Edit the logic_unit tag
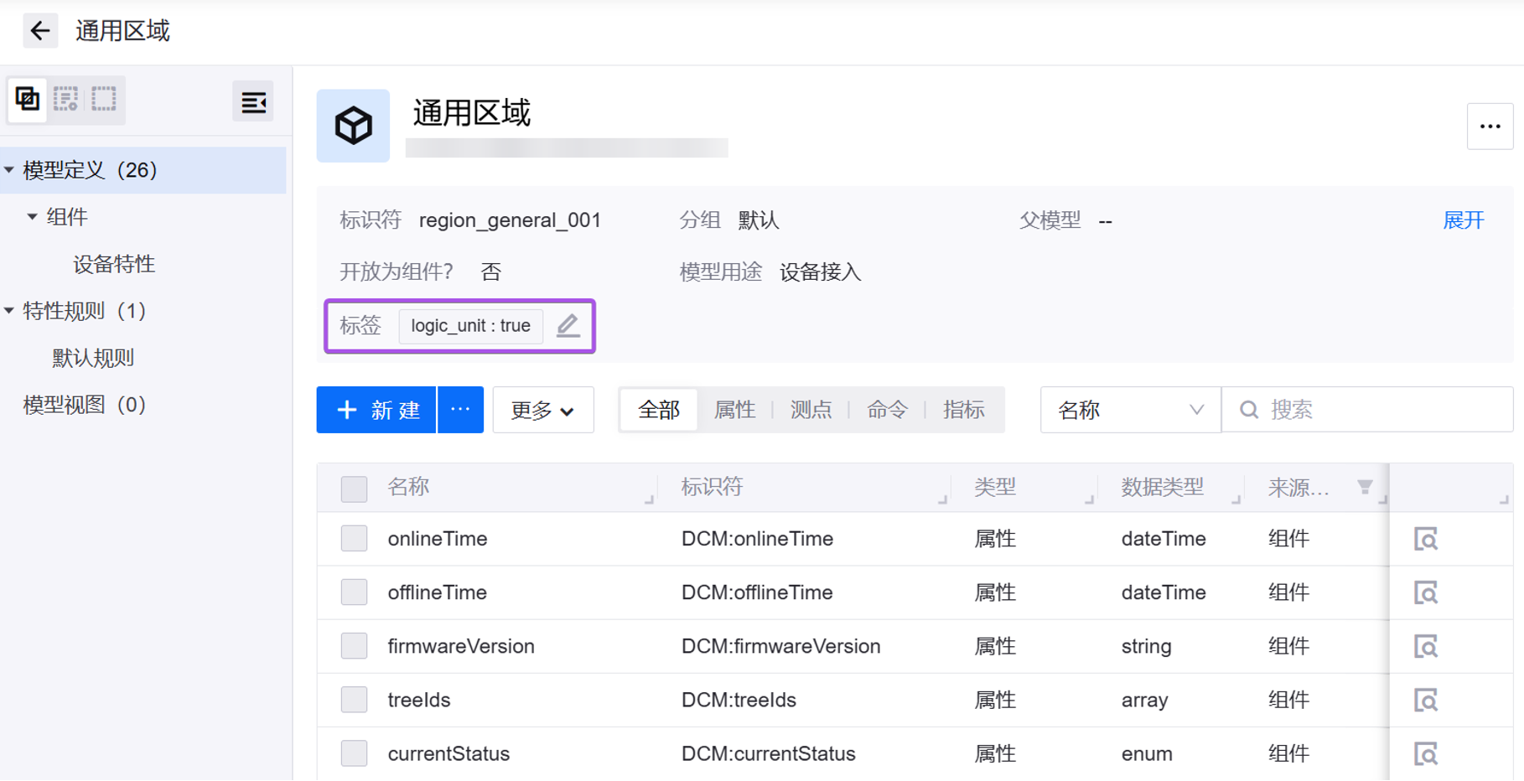 pyautogui.click(x=568, y=325)
